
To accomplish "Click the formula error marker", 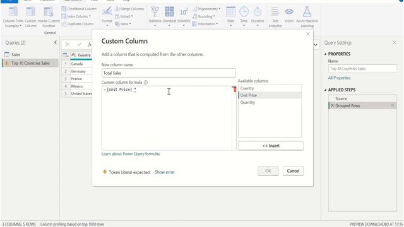I will pos(234,90).
